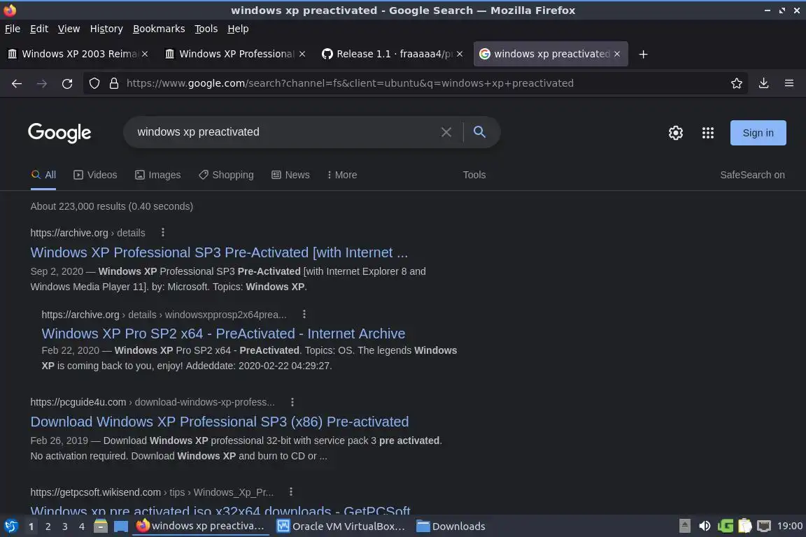The width and height of the screenshot is (806, 537).
Task: Open the File menu
Action: [x=13, y=29]
